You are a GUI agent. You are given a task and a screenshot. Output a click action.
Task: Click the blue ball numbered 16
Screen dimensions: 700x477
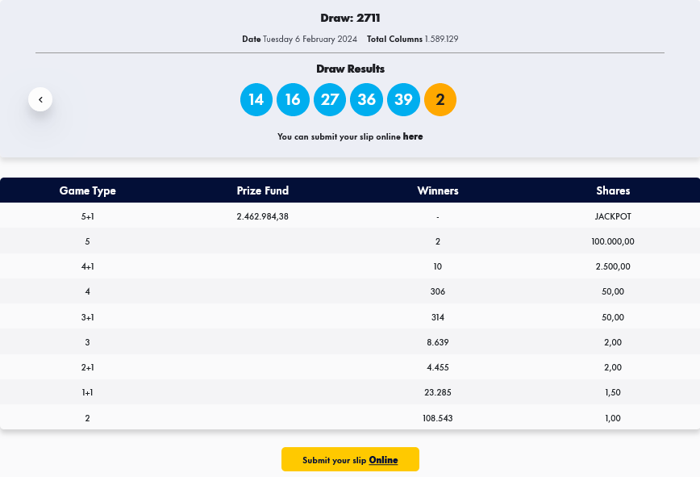293,100
